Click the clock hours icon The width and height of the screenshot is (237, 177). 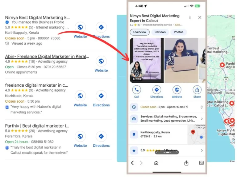pyautogui.click(x=134, y=107)
